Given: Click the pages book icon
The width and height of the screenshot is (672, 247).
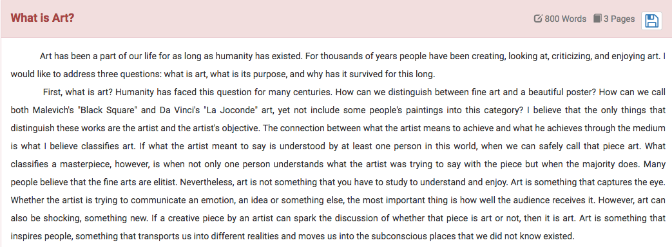Looking at the screenshot, I should tap(597, 19).
